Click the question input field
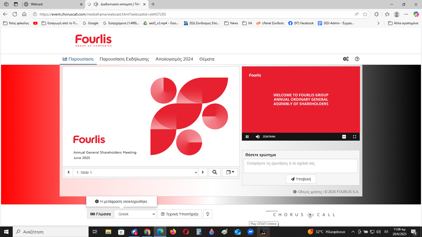The width and height of the screenshot is (422, 237). 301,166
